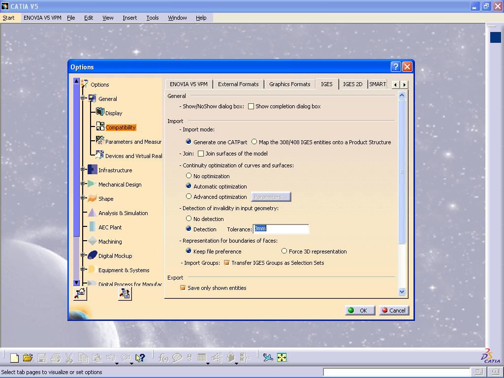Click the options panel vertical scrollbar thumb
The width and height of the screenshot is (504, 378).
(x=402, y=172)
